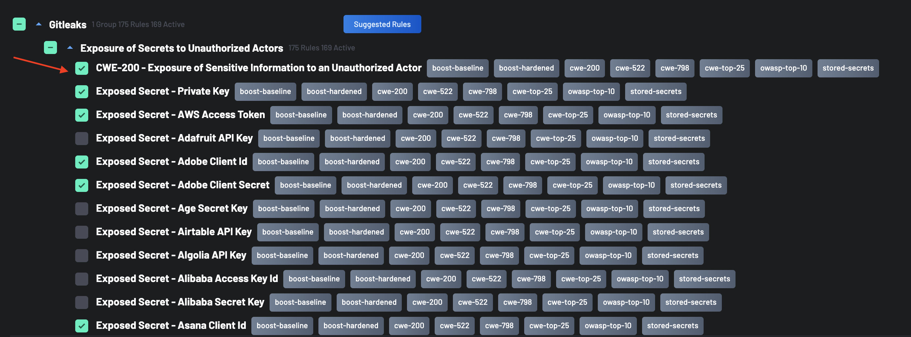Screen dimensions: 911x337
Task: Enable Exposed Secret - Algolia API Key
Action: [82, 255]
